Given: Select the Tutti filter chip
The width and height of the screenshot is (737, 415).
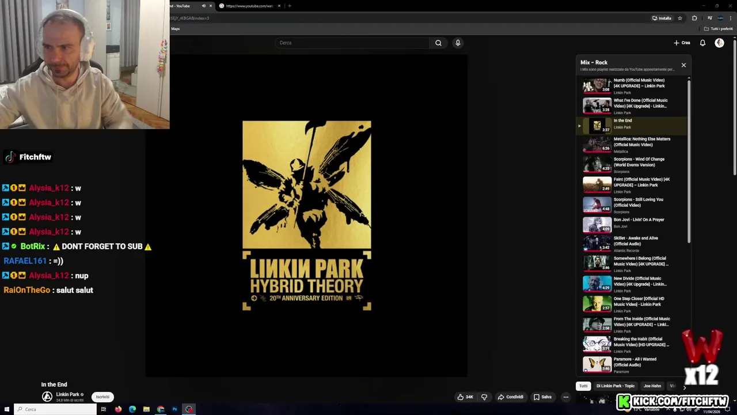Looking at the screenshot, I should 583,386.
